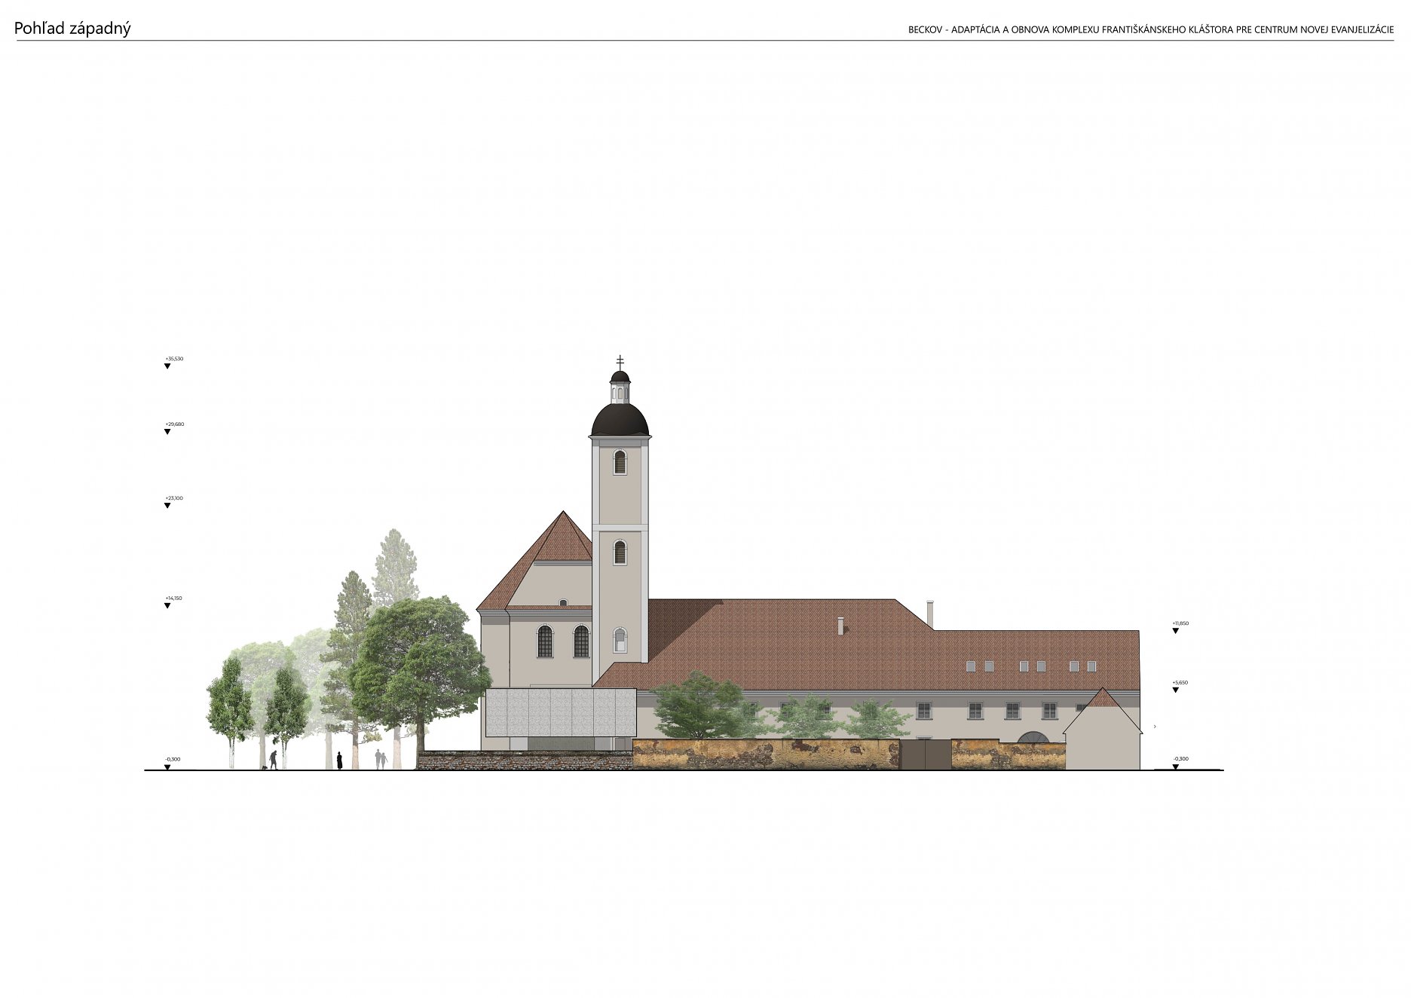Select the +23,100 elevation marker
This screenshot has width=1411, height=998.
167,505
